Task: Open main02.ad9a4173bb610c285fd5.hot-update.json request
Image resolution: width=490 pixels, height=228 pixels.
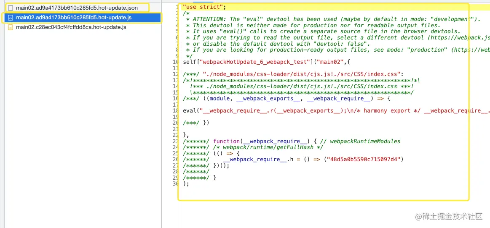Action: [77, 8]
